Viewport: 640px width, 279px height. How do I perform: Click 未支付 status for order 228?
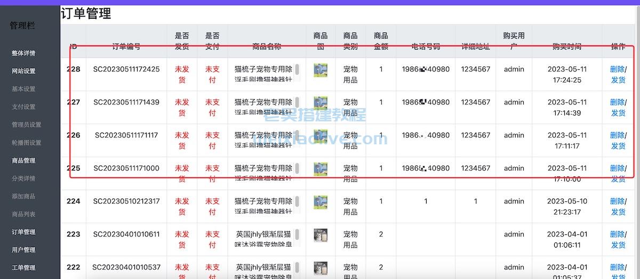pos(212,75)
